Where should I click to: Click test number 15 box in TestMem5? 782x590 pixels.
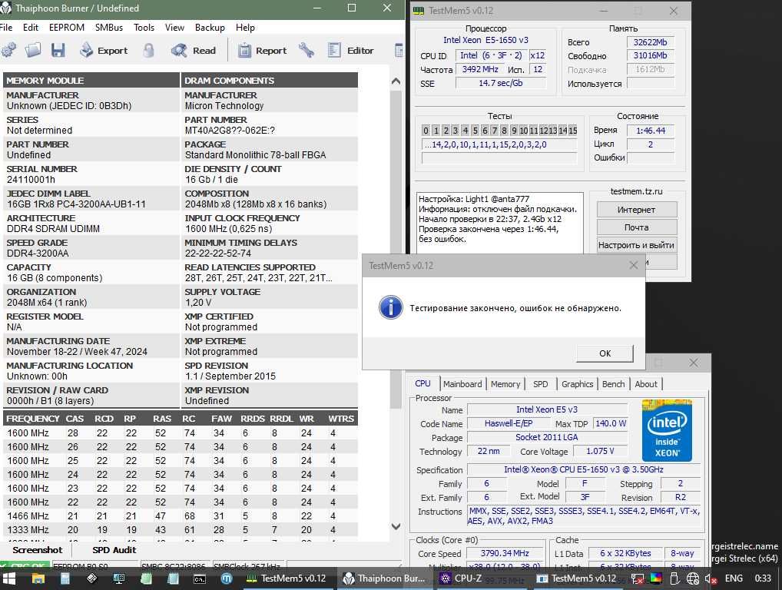pos(572,131)
